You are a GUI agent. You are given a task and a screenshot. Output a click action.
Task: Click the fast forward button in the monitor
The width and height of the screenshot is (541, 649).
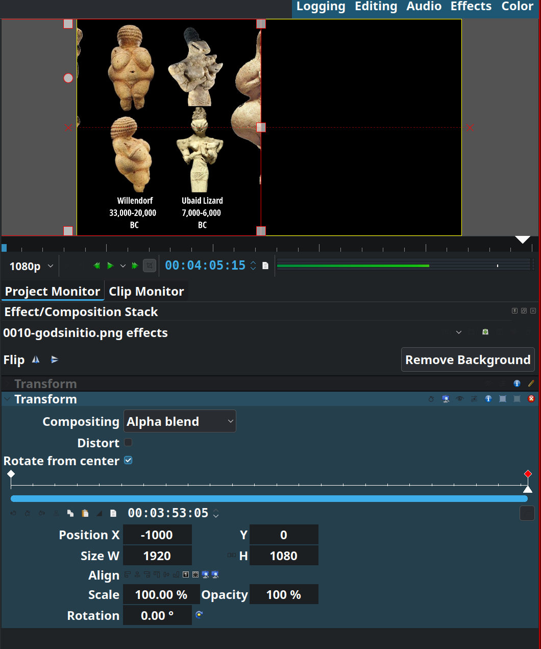135,266
